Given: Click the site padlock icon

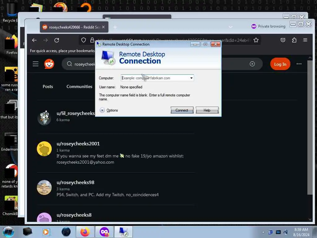Looking at the screenshot, I should click(92, 40).
